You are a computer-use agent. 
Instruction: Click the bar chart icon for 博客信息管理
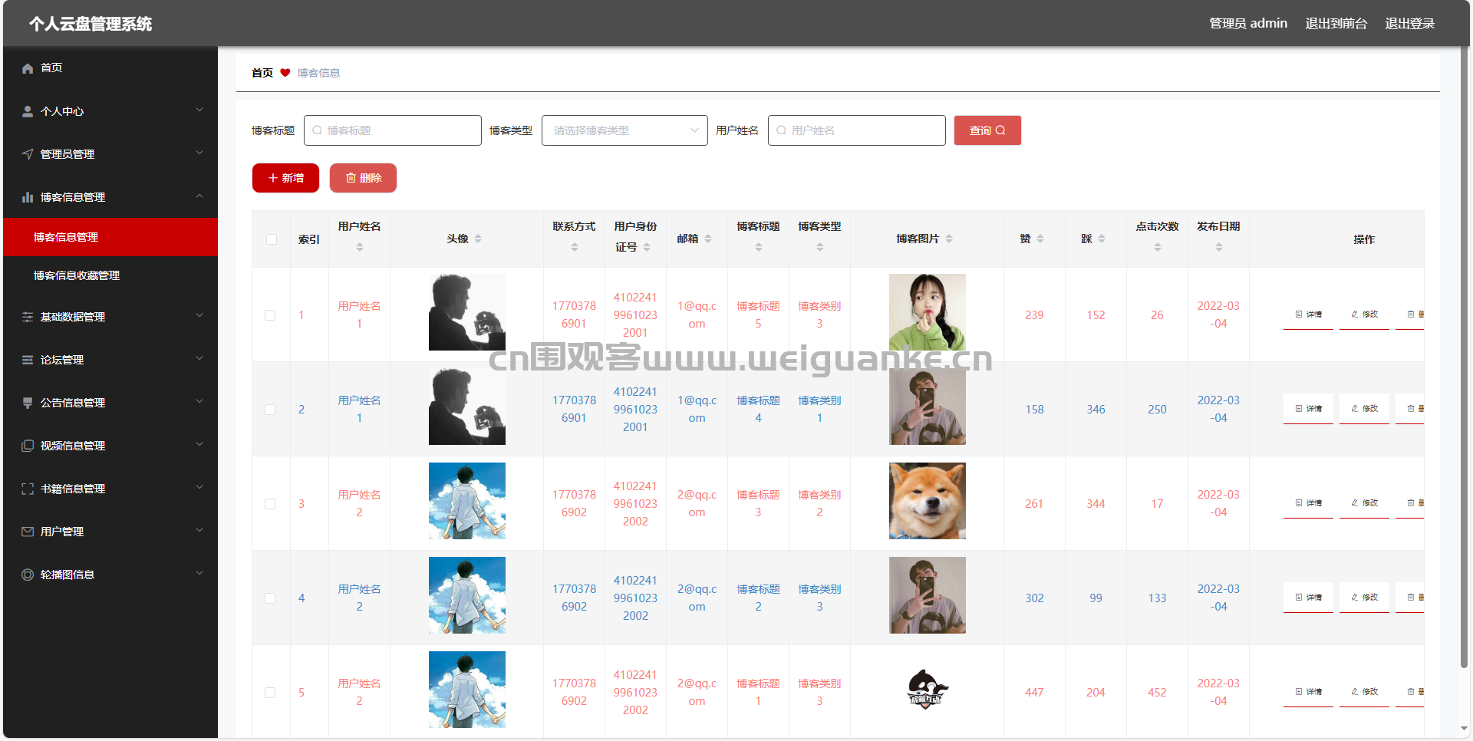click(x=28, y=197)
